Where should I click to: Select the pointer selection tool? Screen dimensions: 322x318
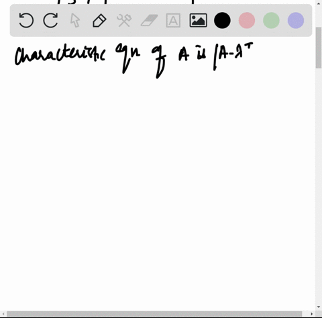click(75, 20)
